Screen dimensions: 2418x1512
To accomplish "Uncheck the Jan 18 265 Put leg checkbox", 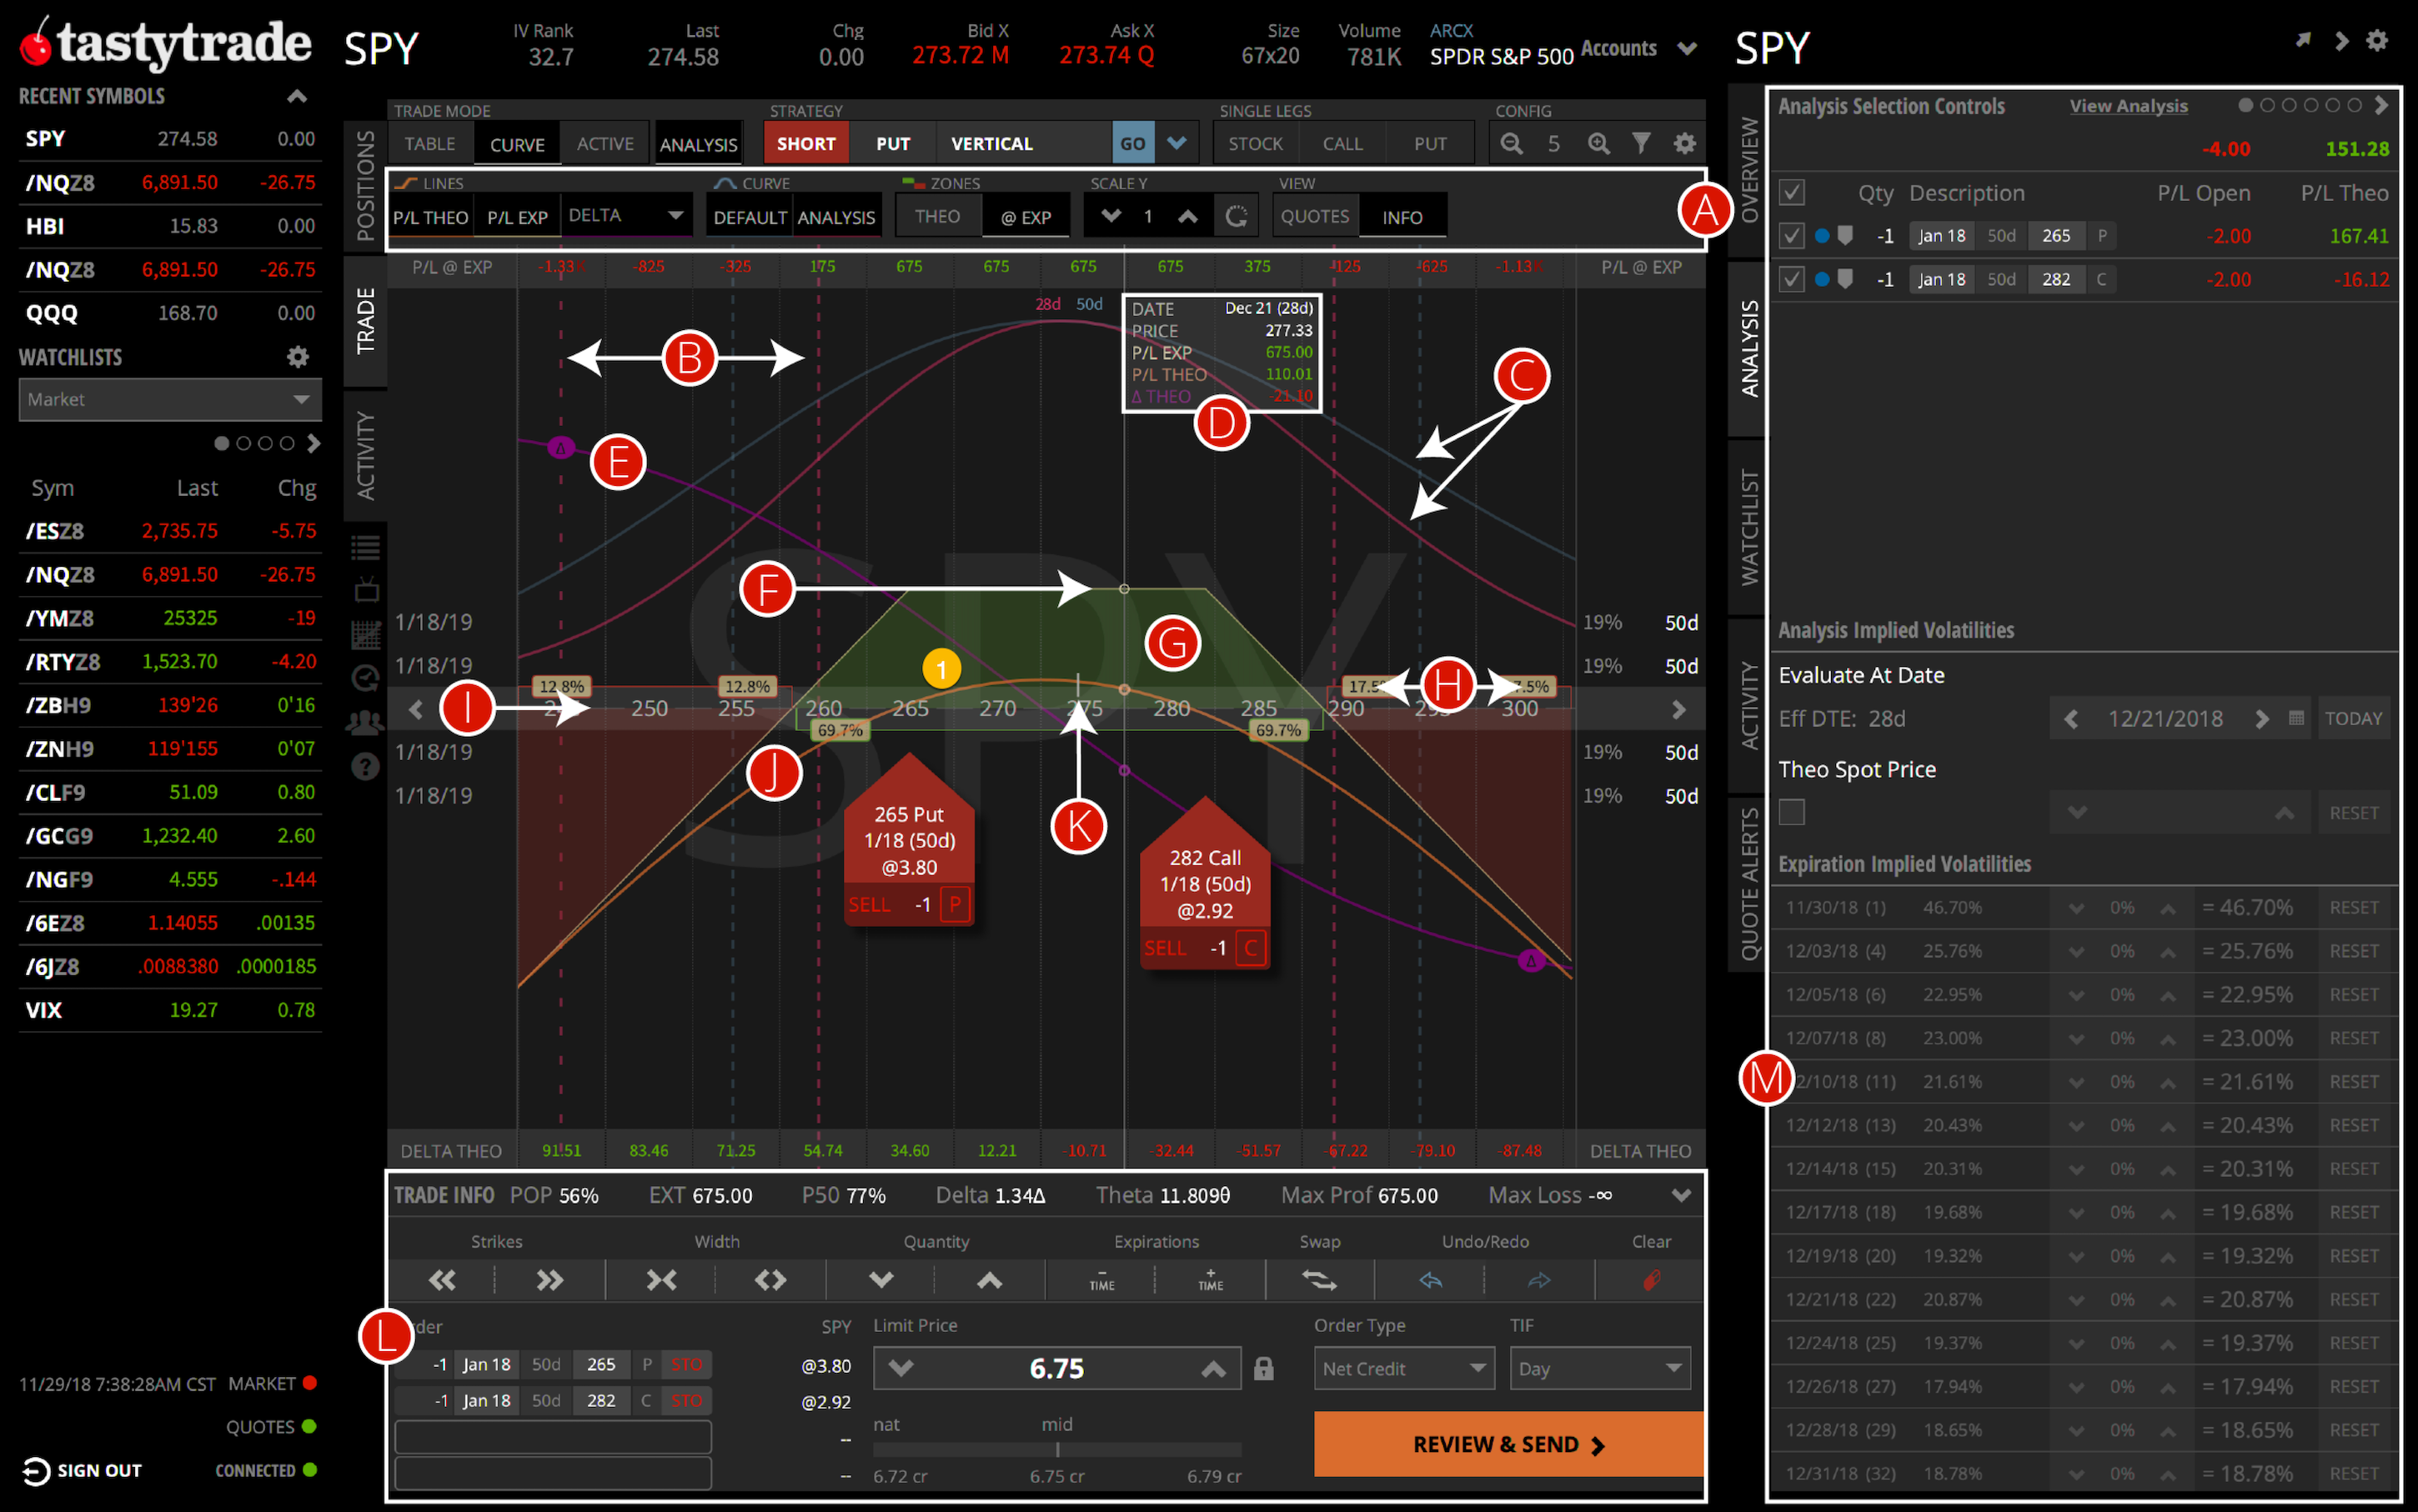I will click(x=1792, y=235).
